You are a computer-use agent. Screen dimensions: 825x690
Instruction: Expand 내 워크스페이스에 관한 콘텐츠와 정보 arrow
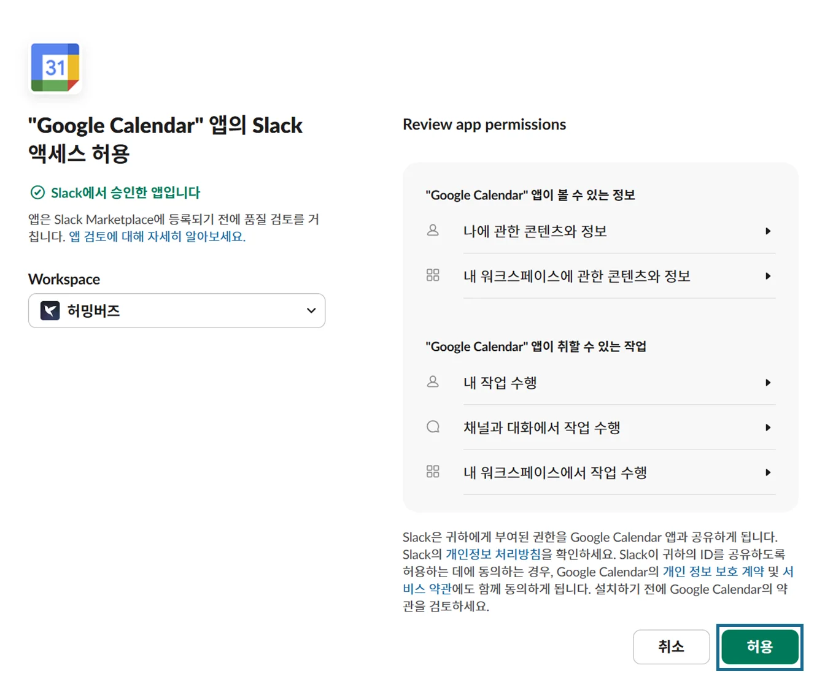coord(768,276)
